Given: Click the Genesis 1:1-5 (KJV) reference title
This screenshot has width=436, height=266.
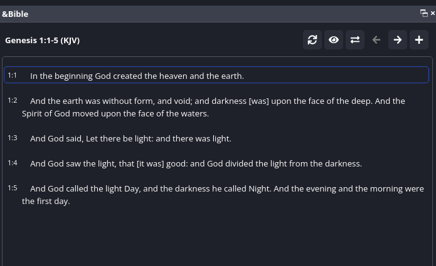Looking at the screenshot, I should [42, 40].
